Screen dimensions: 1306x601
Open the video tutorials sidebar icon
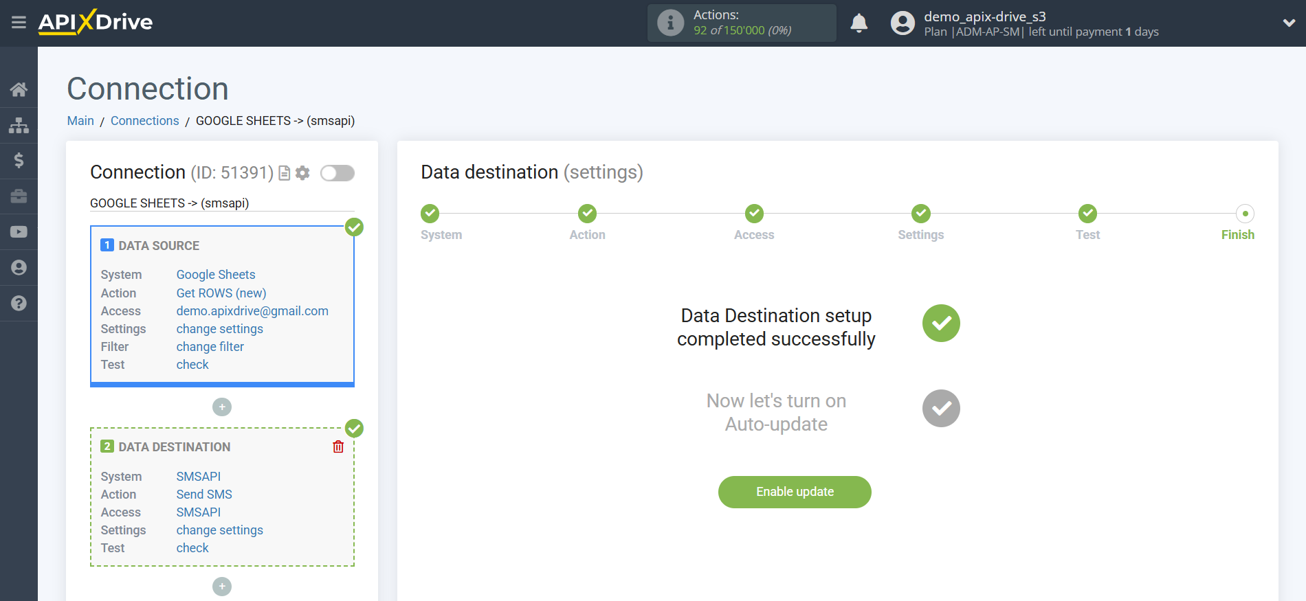pos(19,232)
